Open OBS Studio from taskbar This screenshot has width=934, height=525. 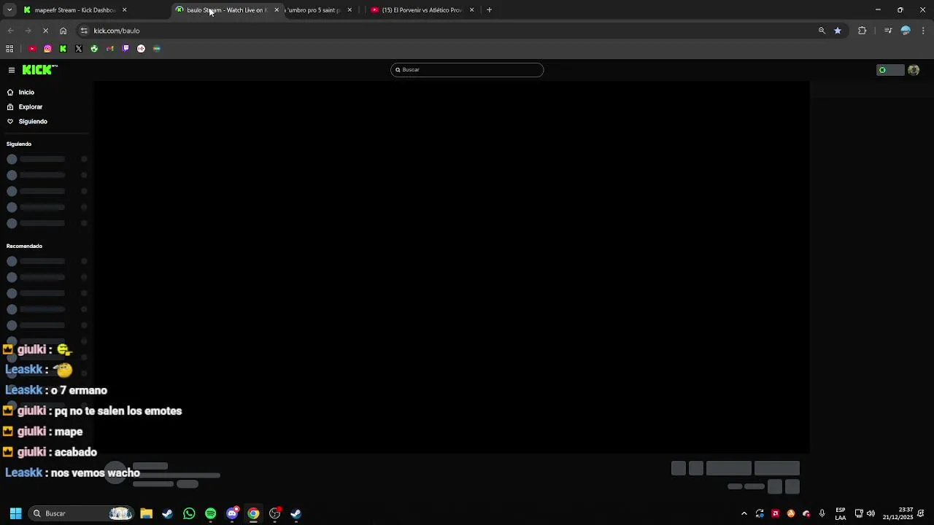(274, 513)
